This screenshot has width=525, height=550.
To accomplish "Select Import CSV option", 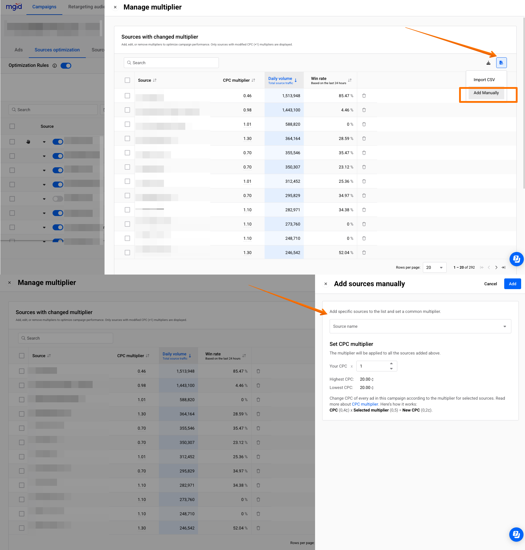I will pos(484,80).
